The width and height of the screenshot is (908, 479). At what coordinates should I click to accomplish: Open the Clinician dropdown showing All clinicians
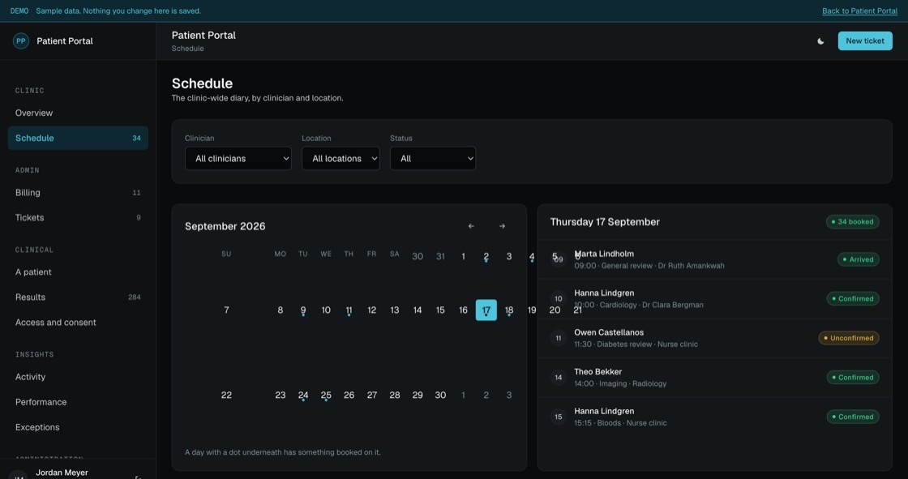[x=238, y=159]
